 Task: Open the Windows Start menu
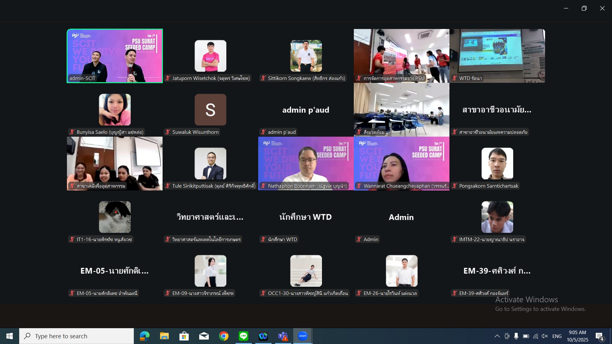click(10, 336)
